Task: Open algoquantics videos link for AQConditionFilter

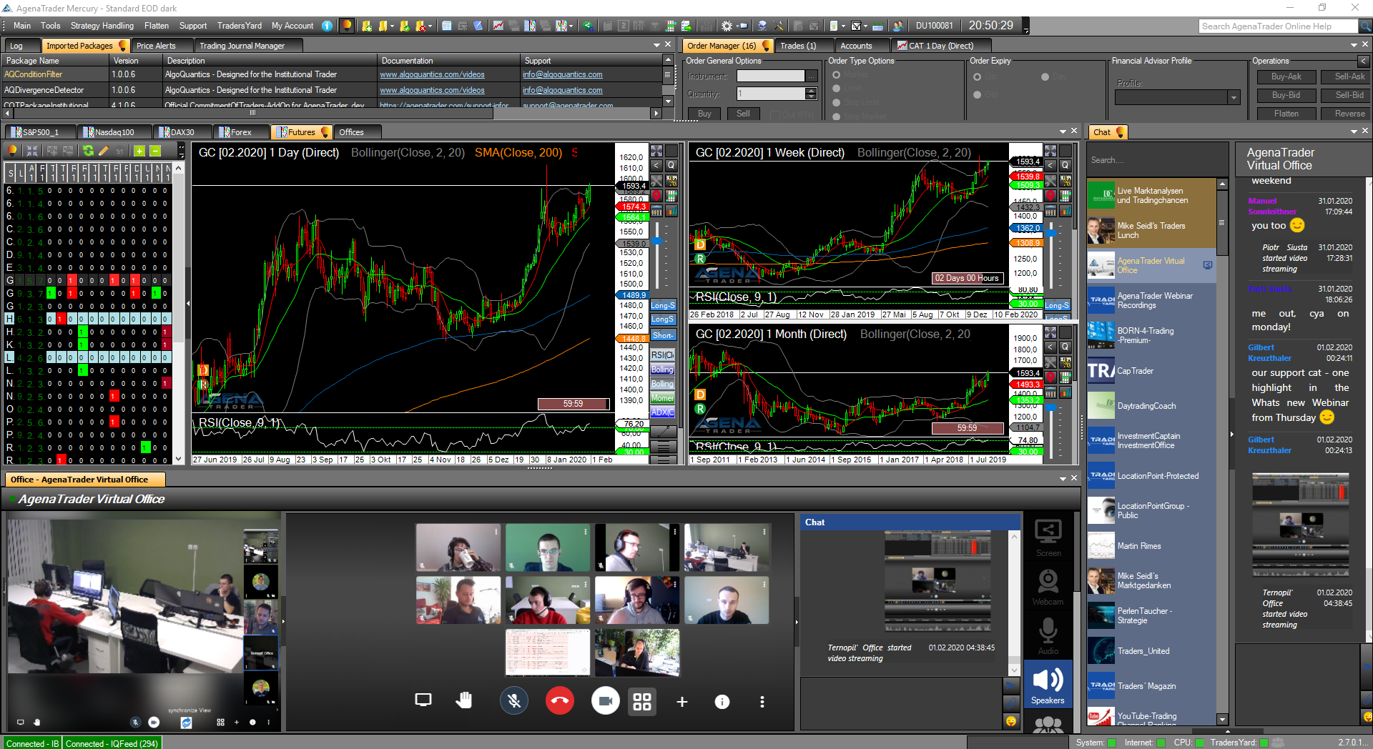Action: click(x=432, y=74)
